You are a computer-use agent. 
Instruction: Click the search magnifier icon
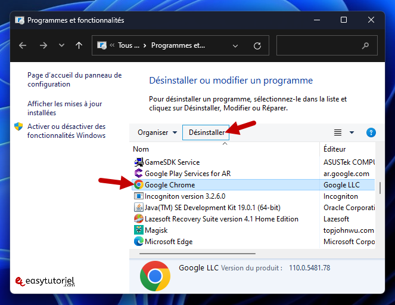(x=365, y=46)
